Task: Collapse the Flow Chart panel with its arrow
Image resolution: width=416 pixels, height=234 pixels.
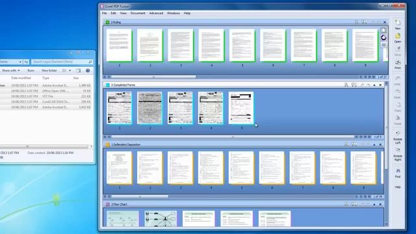Action: pos(374,205)
